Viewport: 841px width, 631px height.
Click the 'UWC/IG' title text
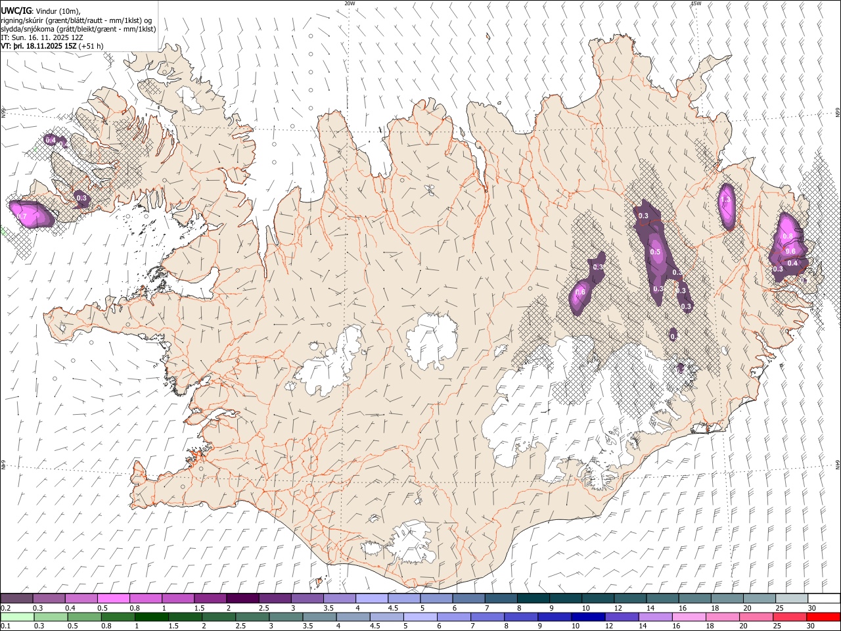(16, 11)
